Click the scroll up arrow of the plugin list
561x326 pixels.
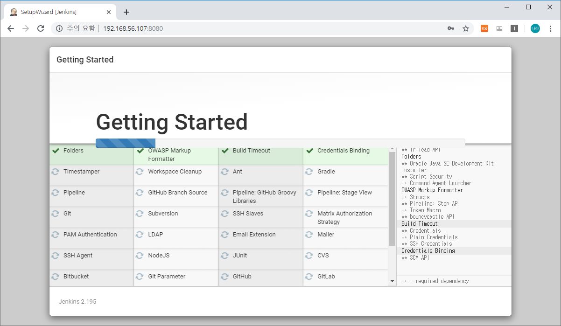[x=392, y=148]
